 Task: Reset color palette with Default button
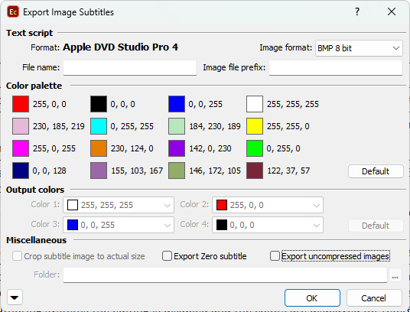click(x=376, y=171)
